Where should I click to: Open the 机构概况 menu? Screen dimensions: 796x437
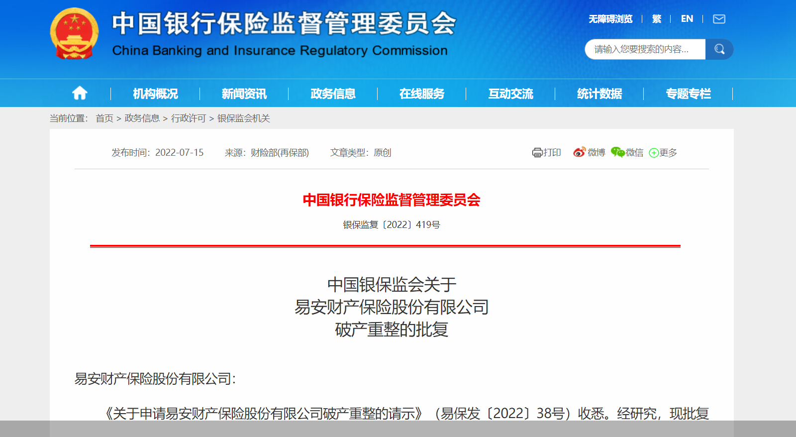[155, 94]
